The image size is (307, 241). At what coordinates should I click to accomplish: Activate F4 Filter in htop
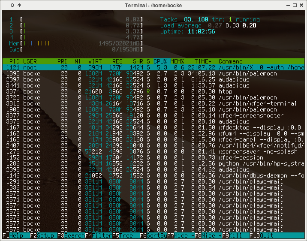99,235
